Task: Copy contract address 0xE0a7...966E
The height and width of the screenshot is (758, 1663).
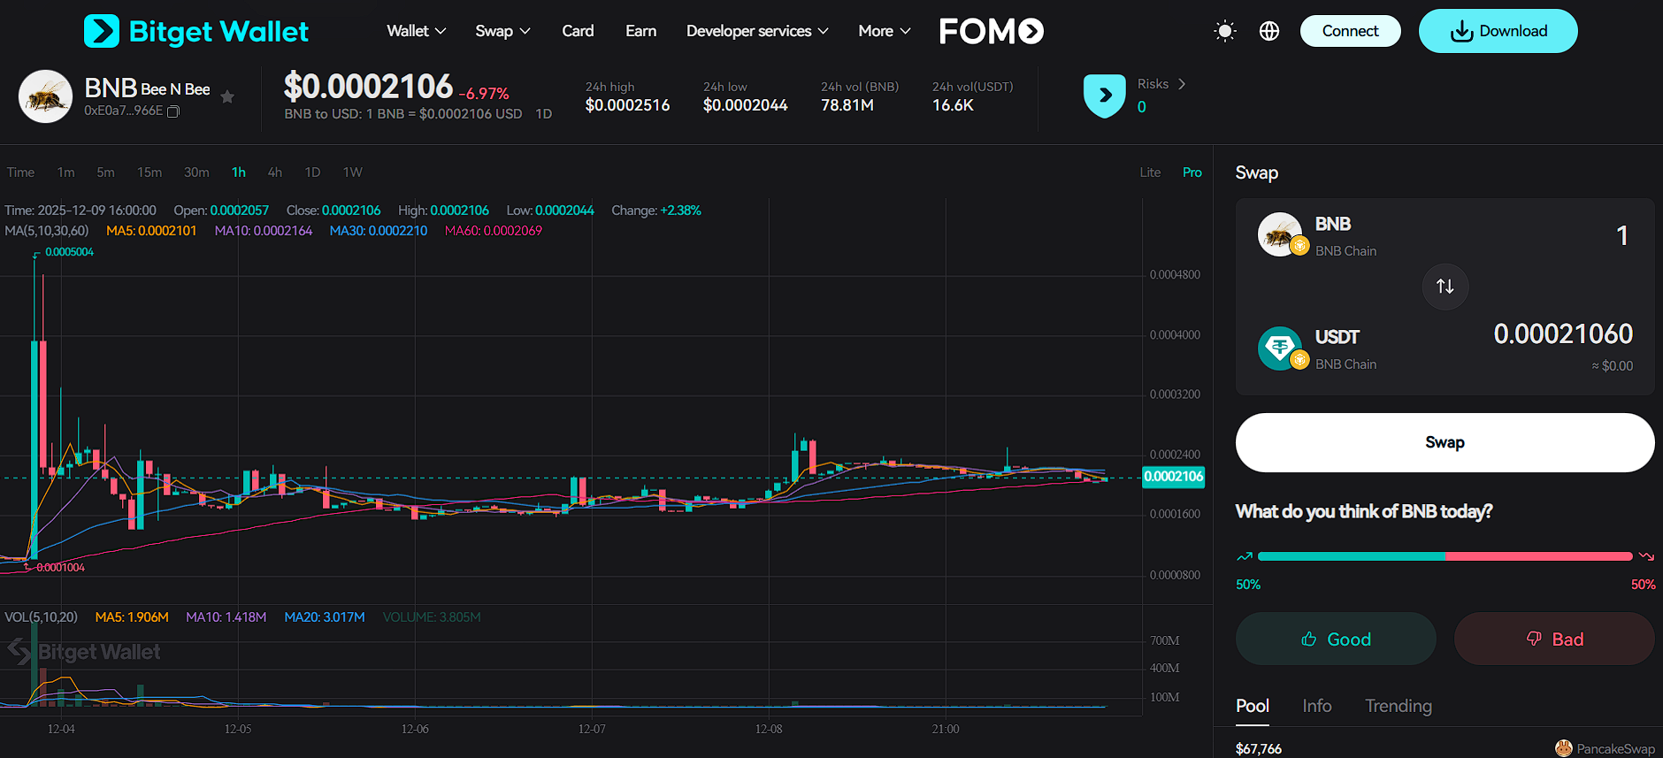Action: pos(173,111)
